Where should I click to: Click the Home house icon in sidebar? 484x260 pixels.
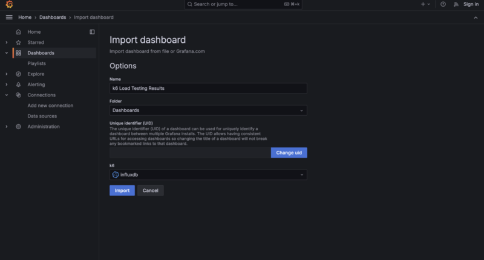point(19,32)
